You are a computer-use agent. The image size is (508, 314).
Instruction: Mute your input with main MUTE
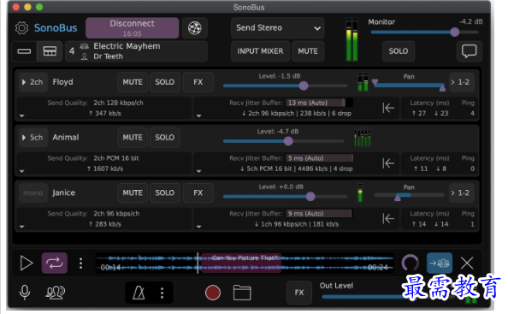(308, 51)
